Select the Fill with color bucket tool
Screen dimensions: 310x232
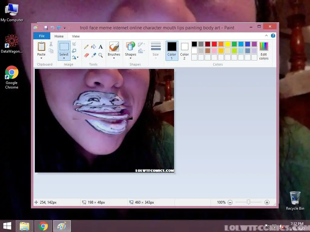[x=94, y=47]
